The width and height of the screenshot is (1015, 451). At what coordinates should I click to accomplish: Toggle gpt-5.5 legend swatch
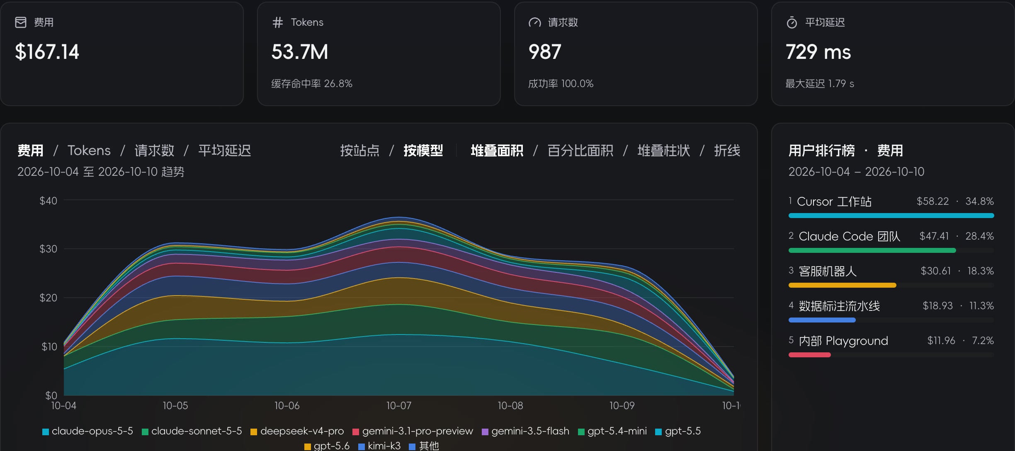click(x=658, y=432)
